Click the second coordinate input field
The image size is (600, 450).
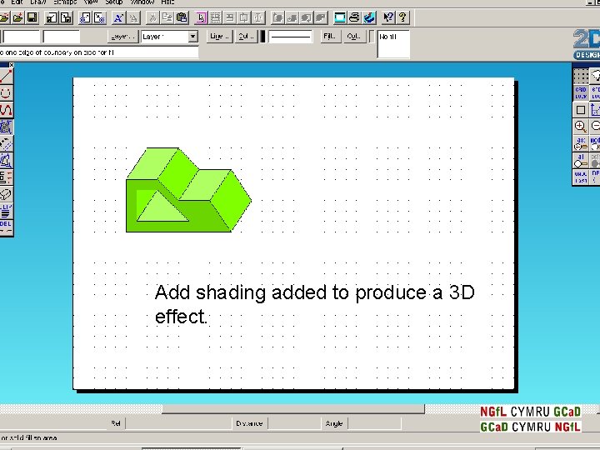click(x=61, y=37)
